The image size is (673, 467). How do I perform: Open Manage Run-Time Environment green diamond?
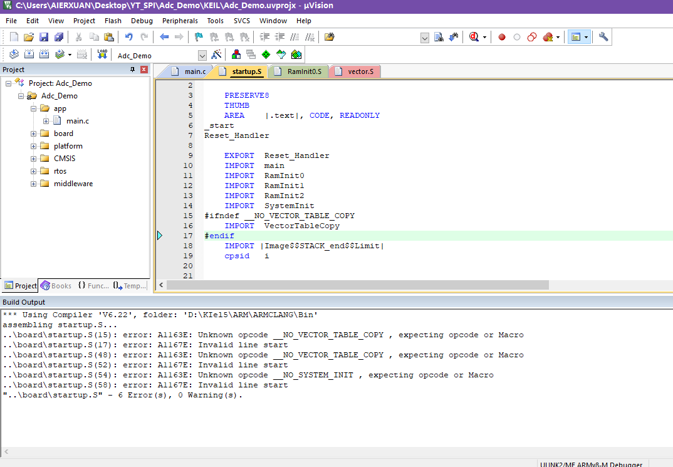(266, 55)
